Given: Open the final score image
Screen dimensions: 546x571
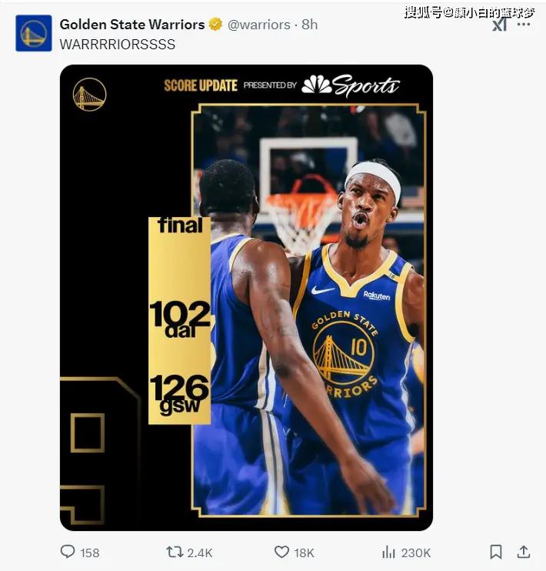Looking at the screenshot, I should coord(246,298).
